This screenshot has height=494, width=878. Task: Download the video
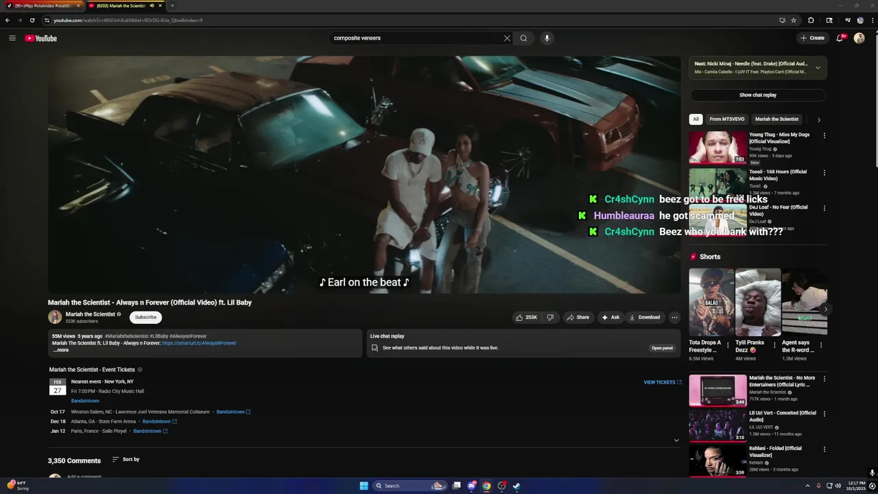point(645,317)
